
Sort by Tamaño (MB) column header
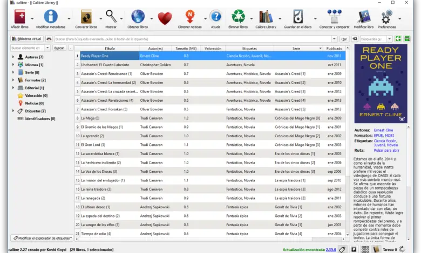(186, 48)
